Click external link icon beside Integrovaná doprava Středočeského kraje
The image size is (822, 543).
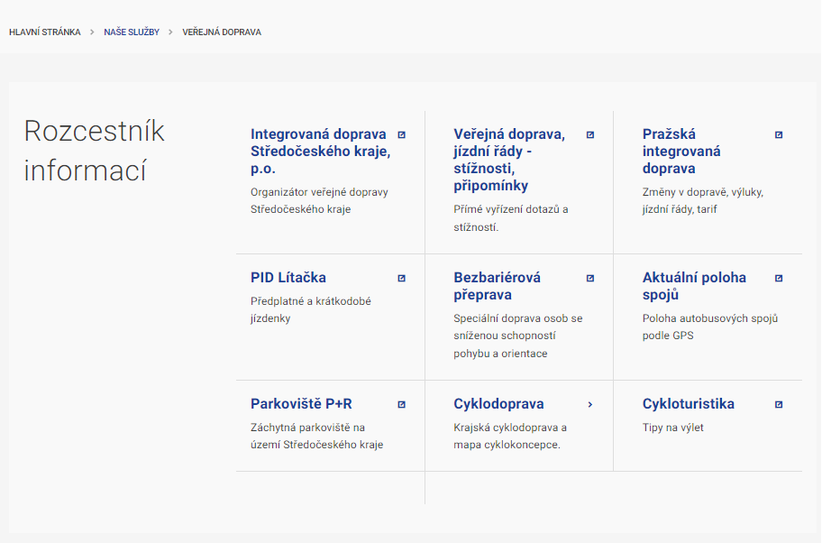click(402, 134)
